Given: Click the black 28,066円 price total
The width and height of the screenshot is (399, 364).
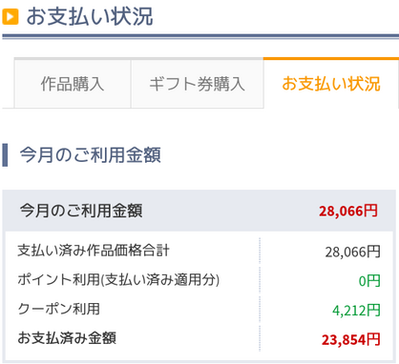Looking at the screenshot, I should coord(353,252).
